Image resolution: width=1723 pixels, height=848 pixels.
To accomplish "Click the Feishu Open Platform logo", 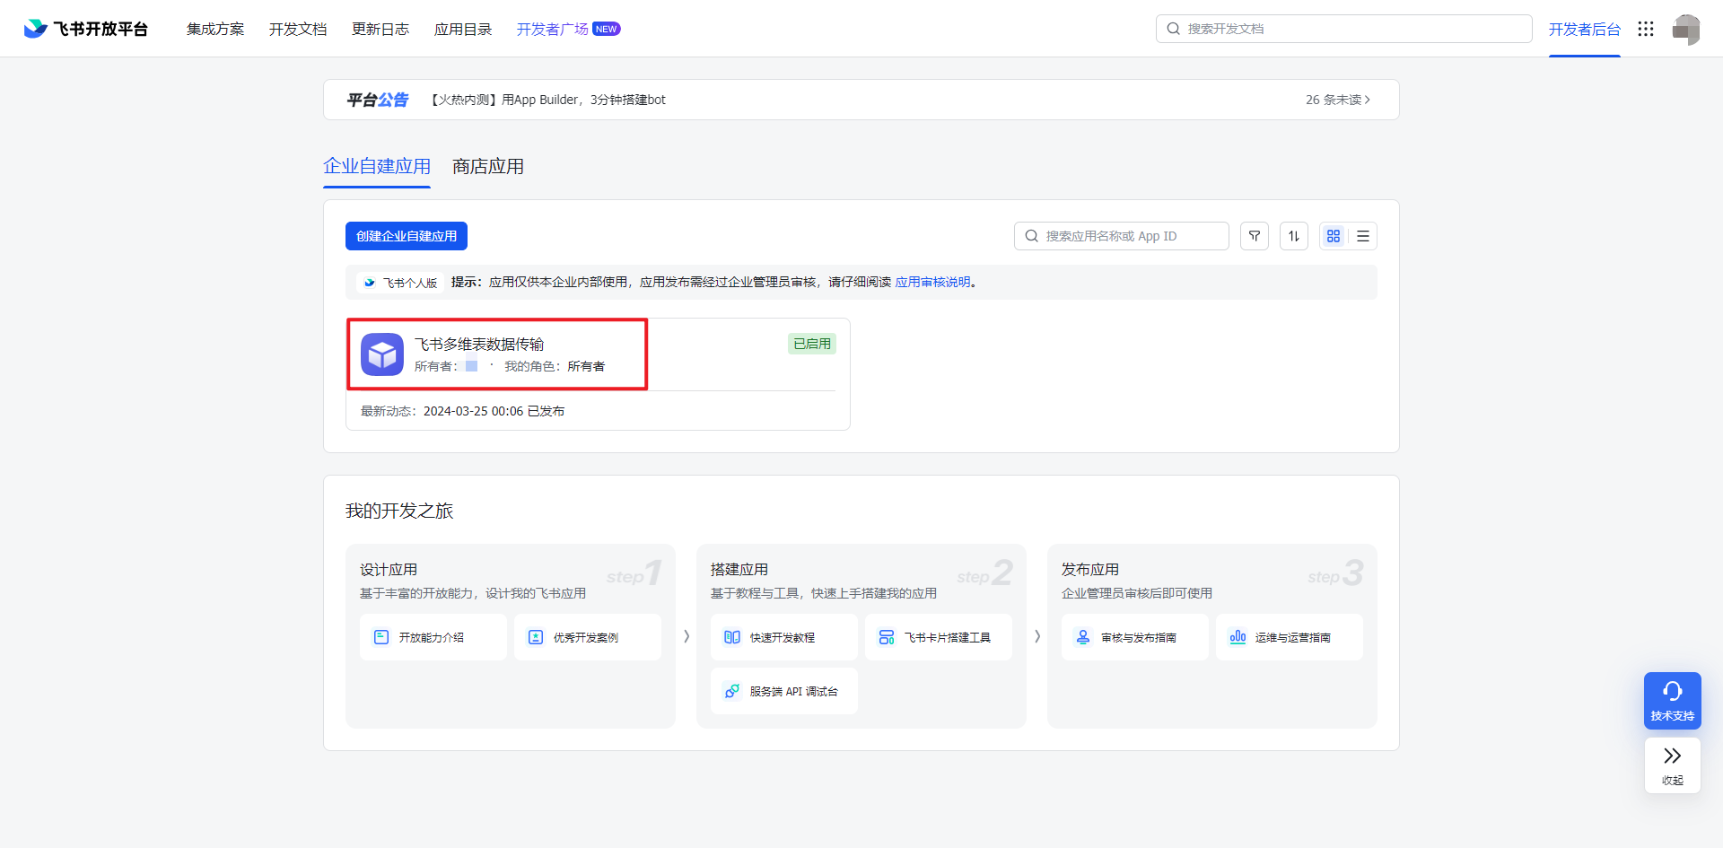I will point(85,29).
